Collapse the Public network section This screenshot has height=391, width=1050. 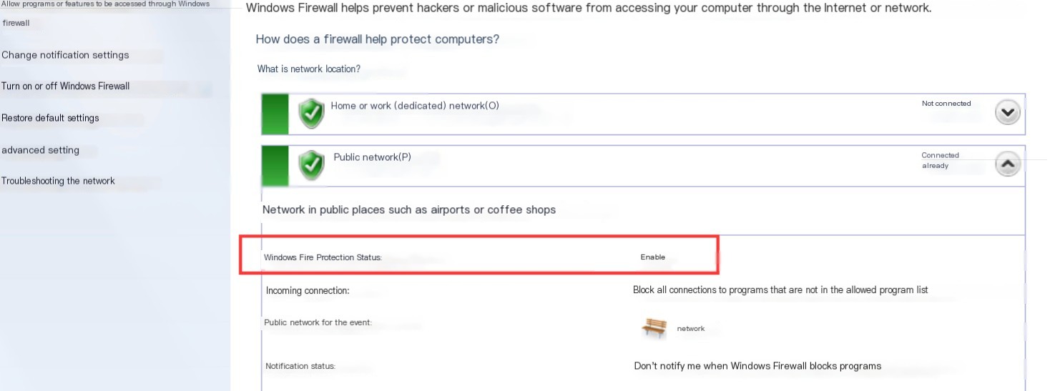pyautogui.click(x=1008, y=164)
